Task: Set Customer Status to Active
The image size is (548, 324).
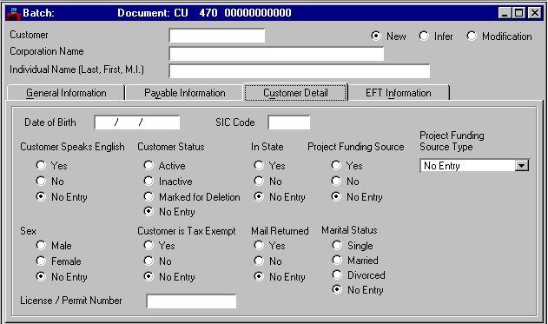Action: (149, 165)
